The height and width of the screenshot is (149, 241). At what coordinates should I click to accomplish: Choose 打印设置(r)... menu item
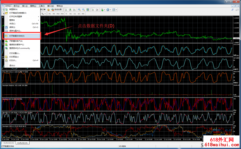click(x=22, y=53)
